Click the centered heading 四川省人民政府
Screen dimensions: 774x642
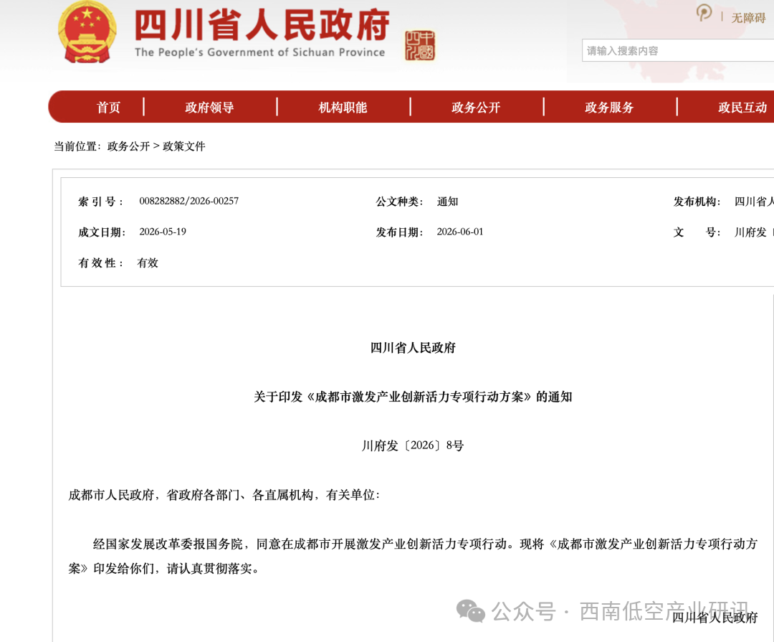coord(414,348)
